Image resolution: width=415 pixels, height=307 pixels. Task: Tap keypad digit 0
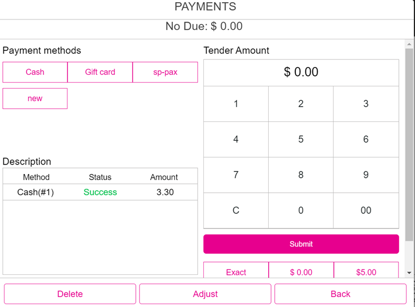pos(301,211)
